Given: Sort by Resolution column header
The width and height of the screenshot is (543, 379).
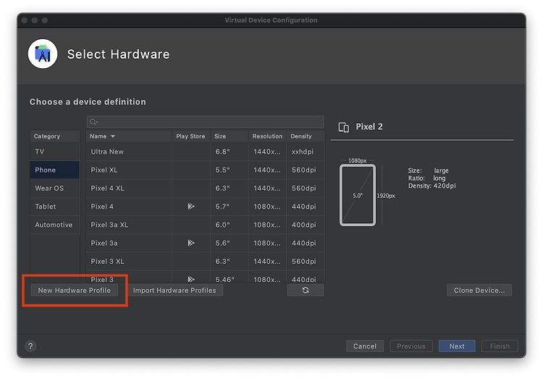Looking at the screenshot, I should pos(267,136).
